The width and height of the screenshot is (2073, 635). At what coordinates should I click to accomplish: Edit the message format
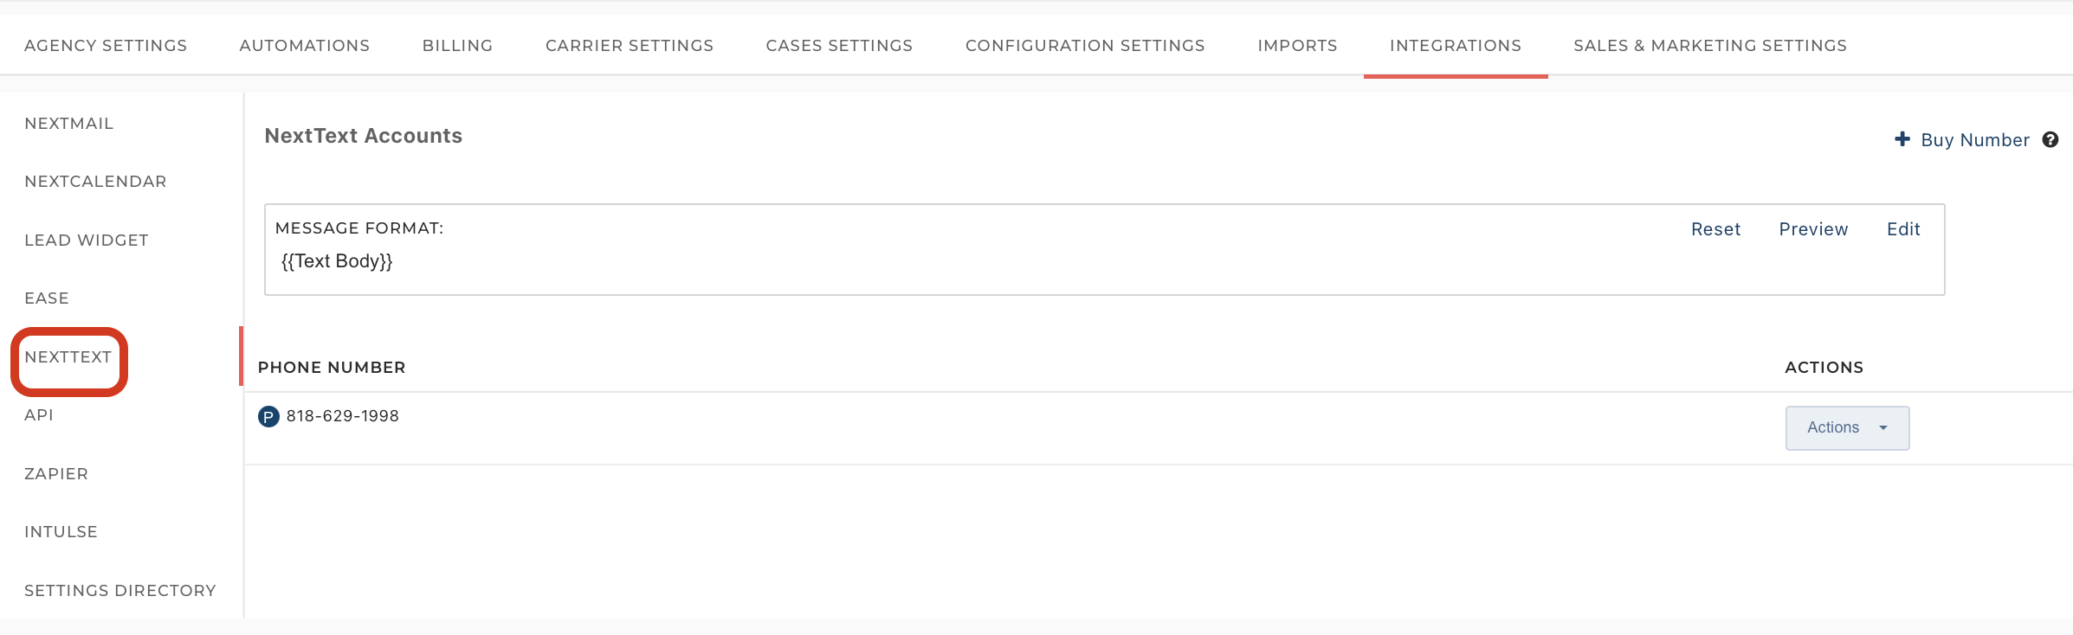[1903, 229]
